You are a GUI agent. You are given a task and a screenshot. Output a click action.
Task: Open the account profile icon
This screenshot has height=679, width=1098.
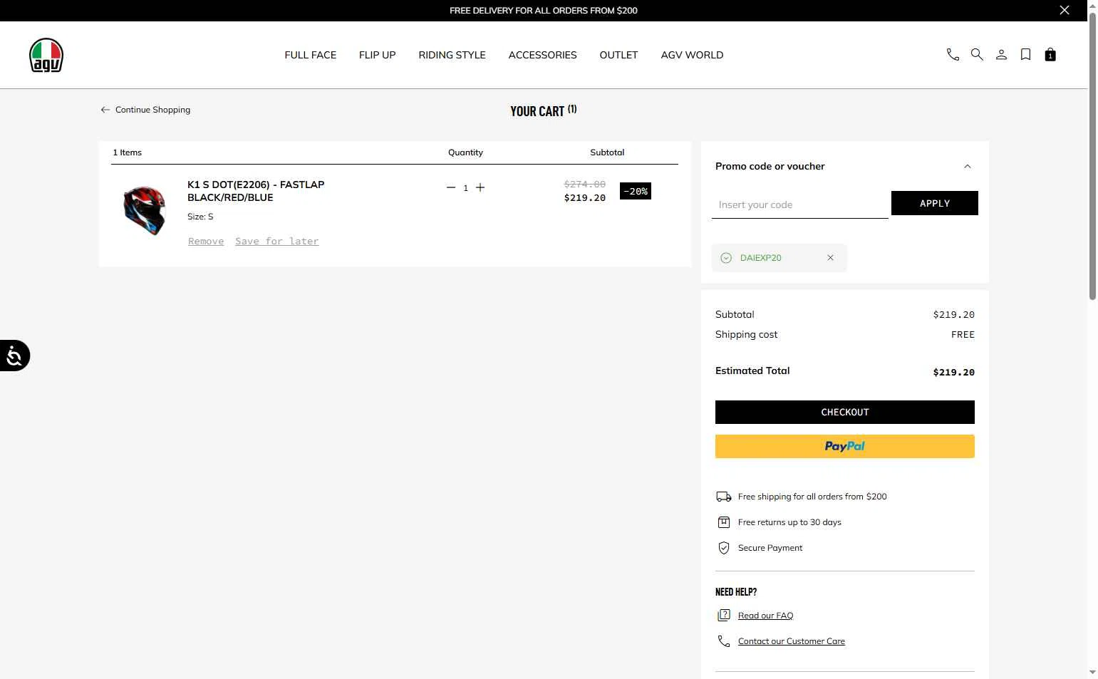pos(1001,55)
